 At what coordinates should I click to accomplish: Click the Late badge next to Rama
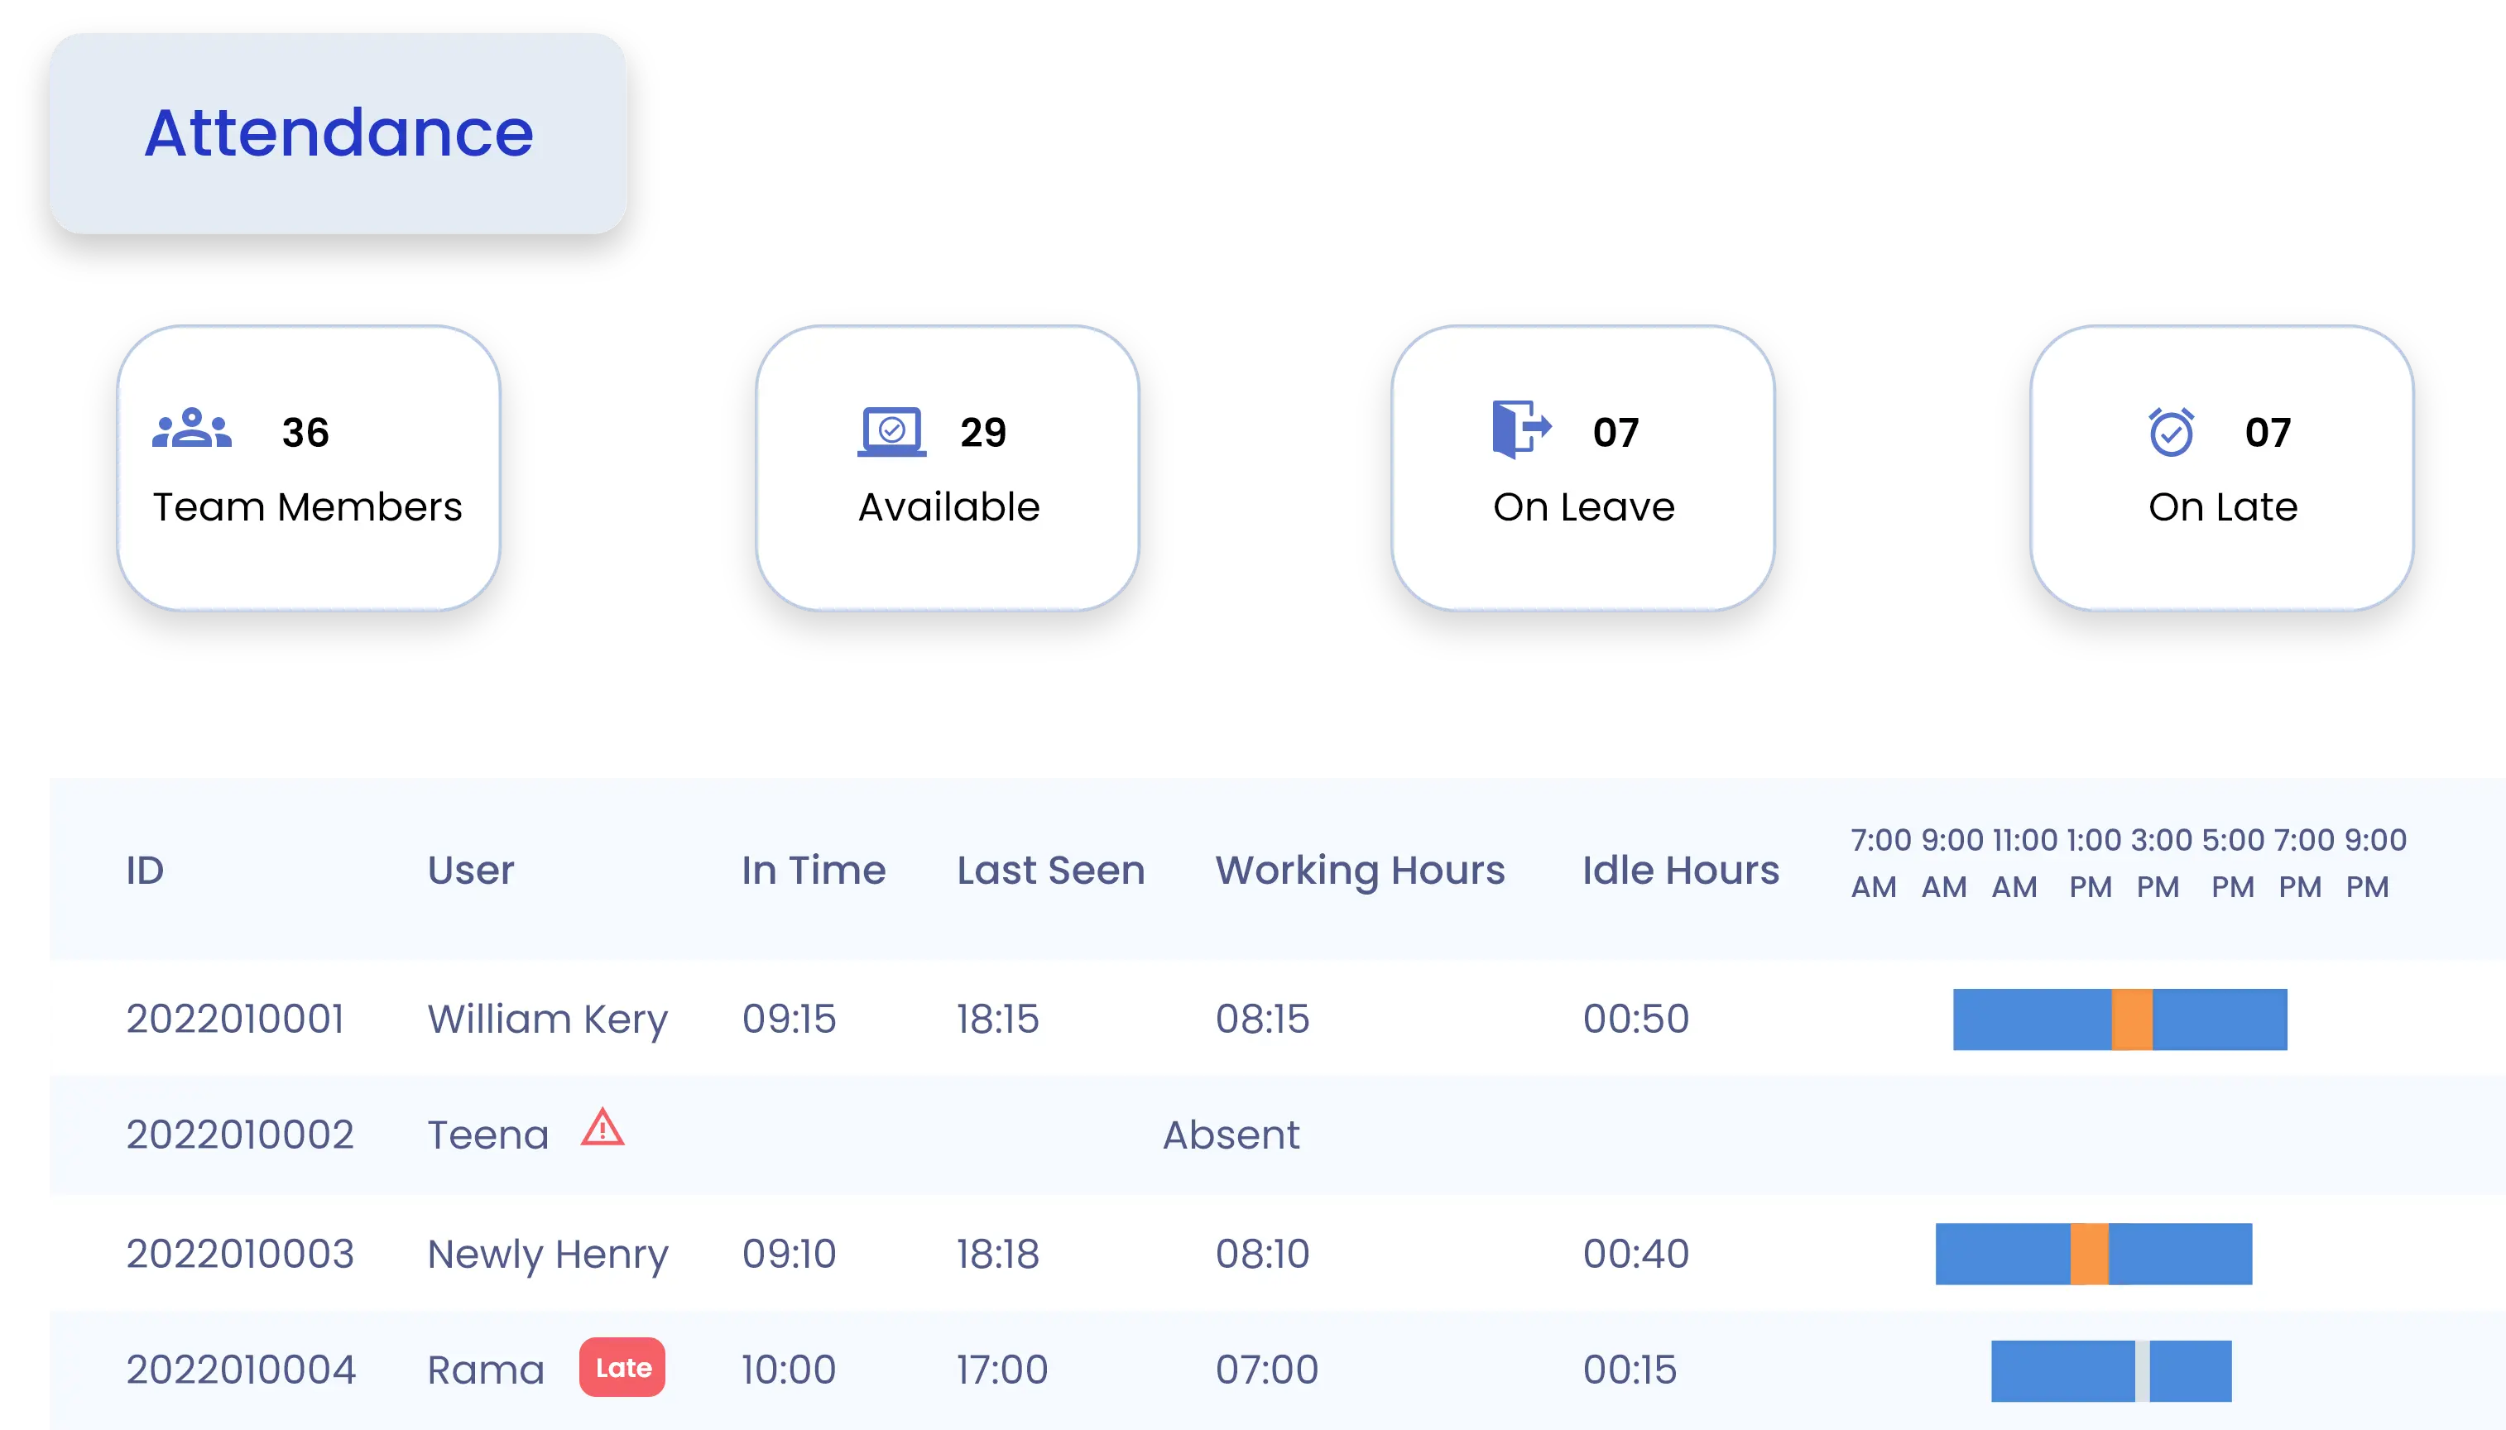tap(622, 1367)
